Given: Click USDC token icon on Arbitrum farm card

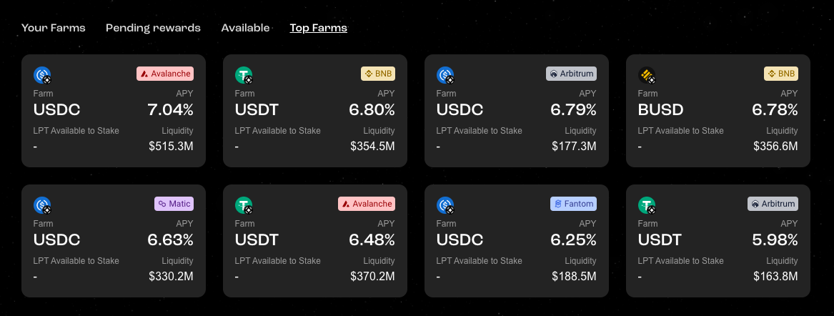Looking at the screenshot, I should click(x=446, y=75).
